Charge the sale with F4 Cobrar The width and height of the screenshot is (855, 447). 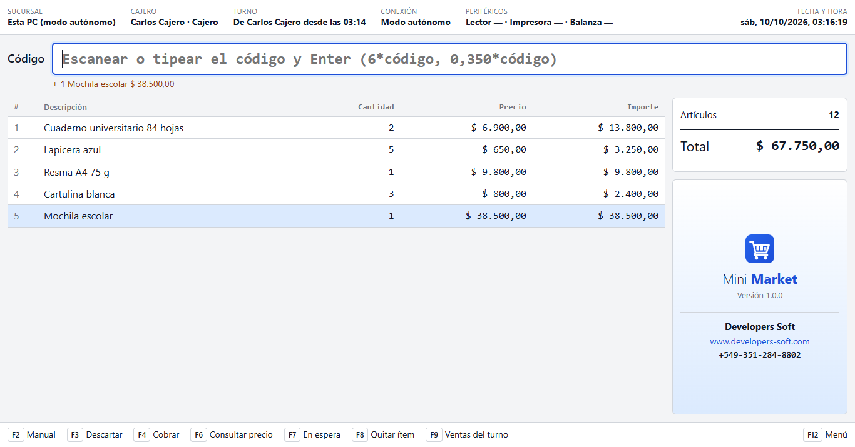pos(158,434)
